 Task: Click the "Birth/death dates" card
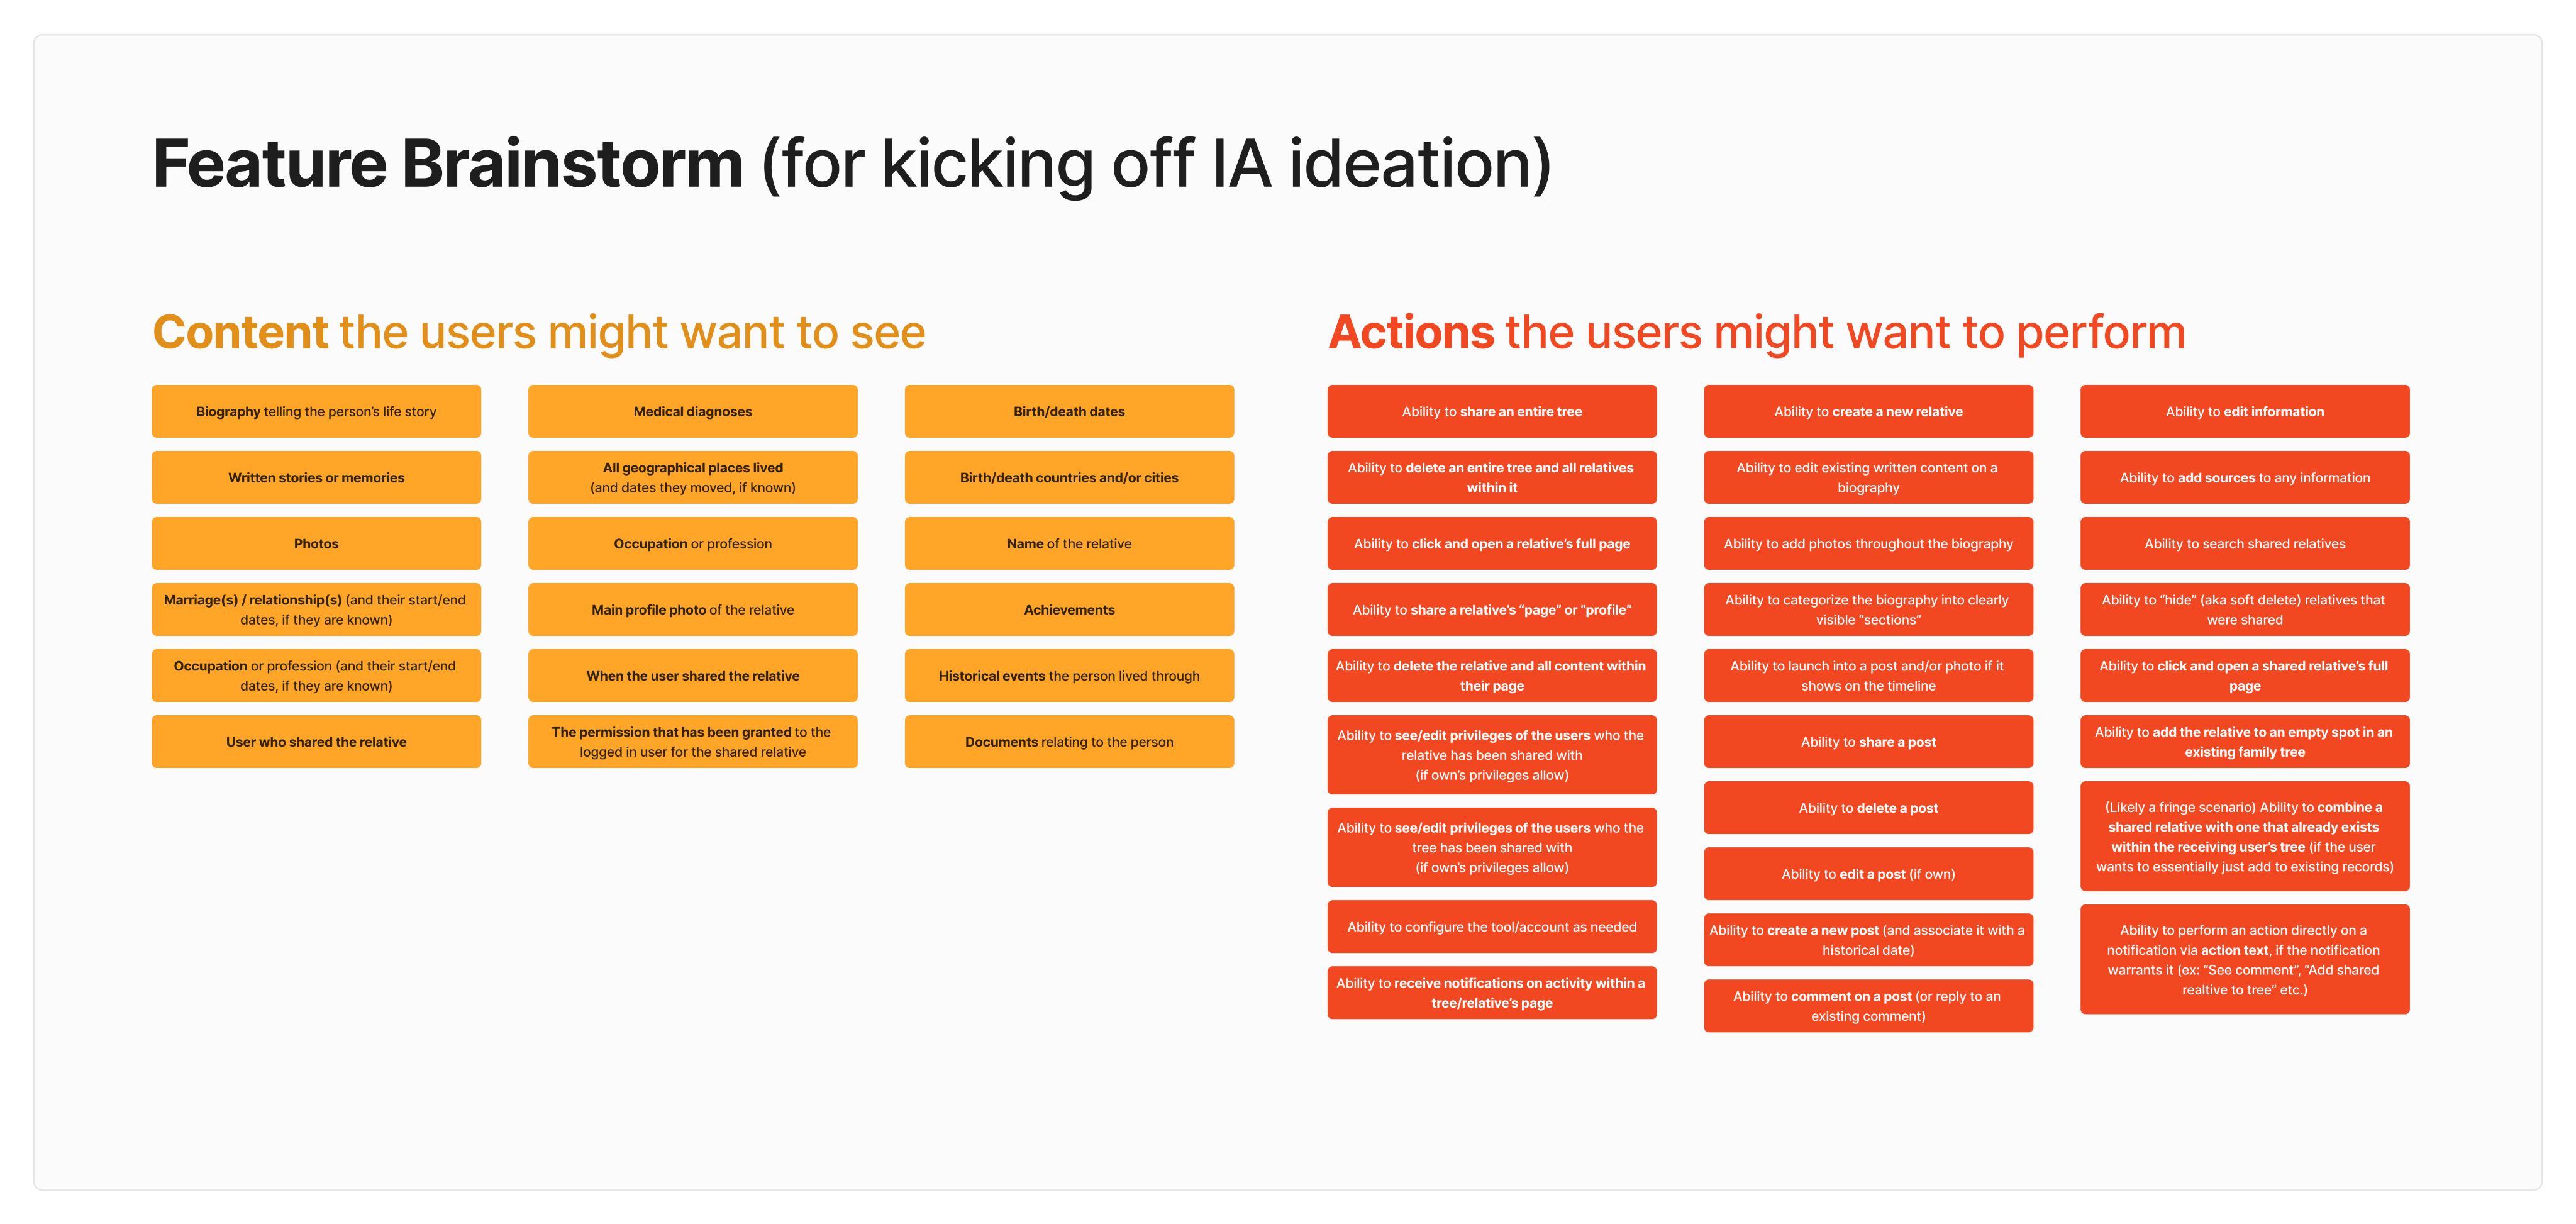click(x=1068, y=411)
